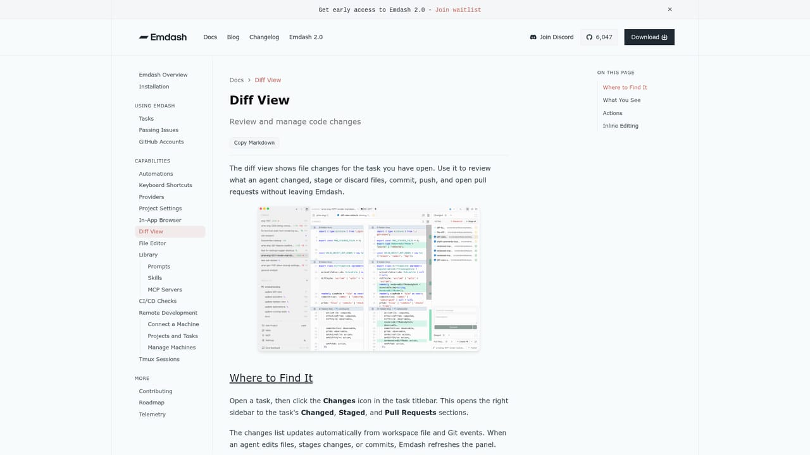Screen dimensions: 810x455
Task: Select Diff View in sidebar
Action: 170,232
